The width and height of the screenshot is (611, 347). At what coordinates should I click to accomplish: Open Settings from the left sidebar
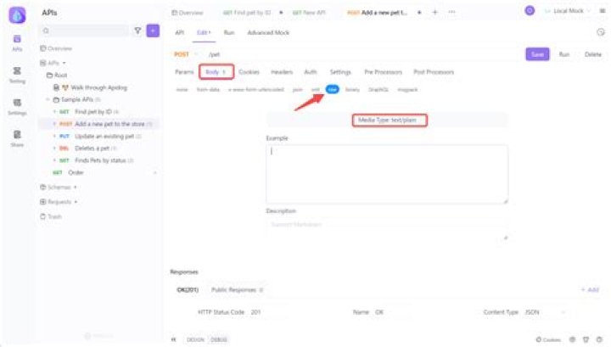(17, 106)
